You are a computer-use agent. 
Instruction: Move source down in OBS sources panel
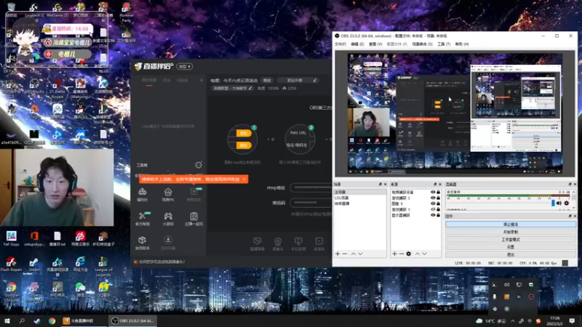click(424, 254)
